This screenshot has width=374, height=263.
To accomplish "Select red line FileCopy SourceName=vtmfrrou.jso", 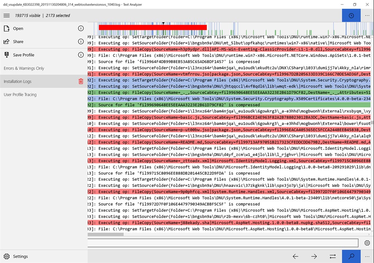I will tap(229, 74).
